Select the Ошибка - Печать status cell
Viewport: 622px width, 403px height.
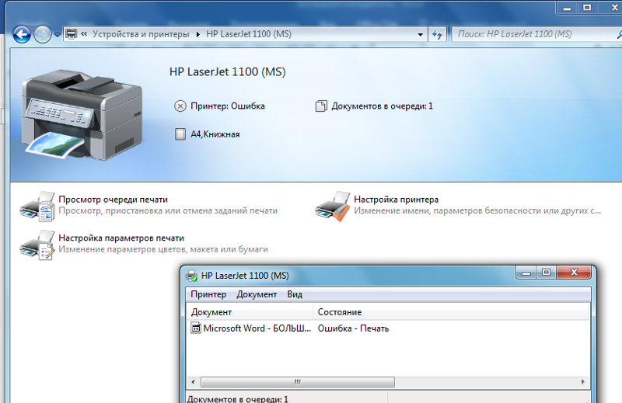pyautogui.click(x=353, y=328)
